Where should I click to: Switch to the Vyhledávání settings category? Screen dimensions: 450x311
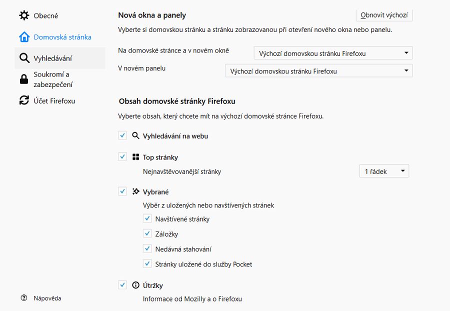pyautogui.click(x=53, y=58)
